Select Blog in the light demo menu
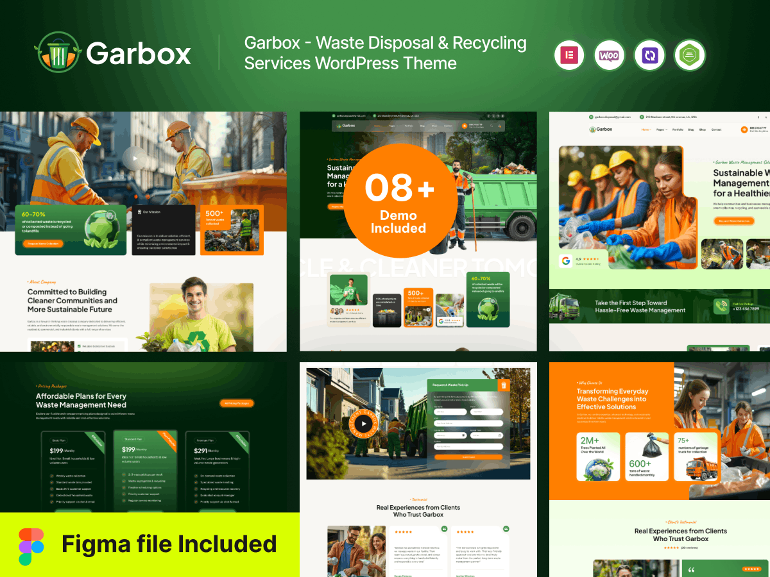770x577 pixels. (x=691, y=129)
